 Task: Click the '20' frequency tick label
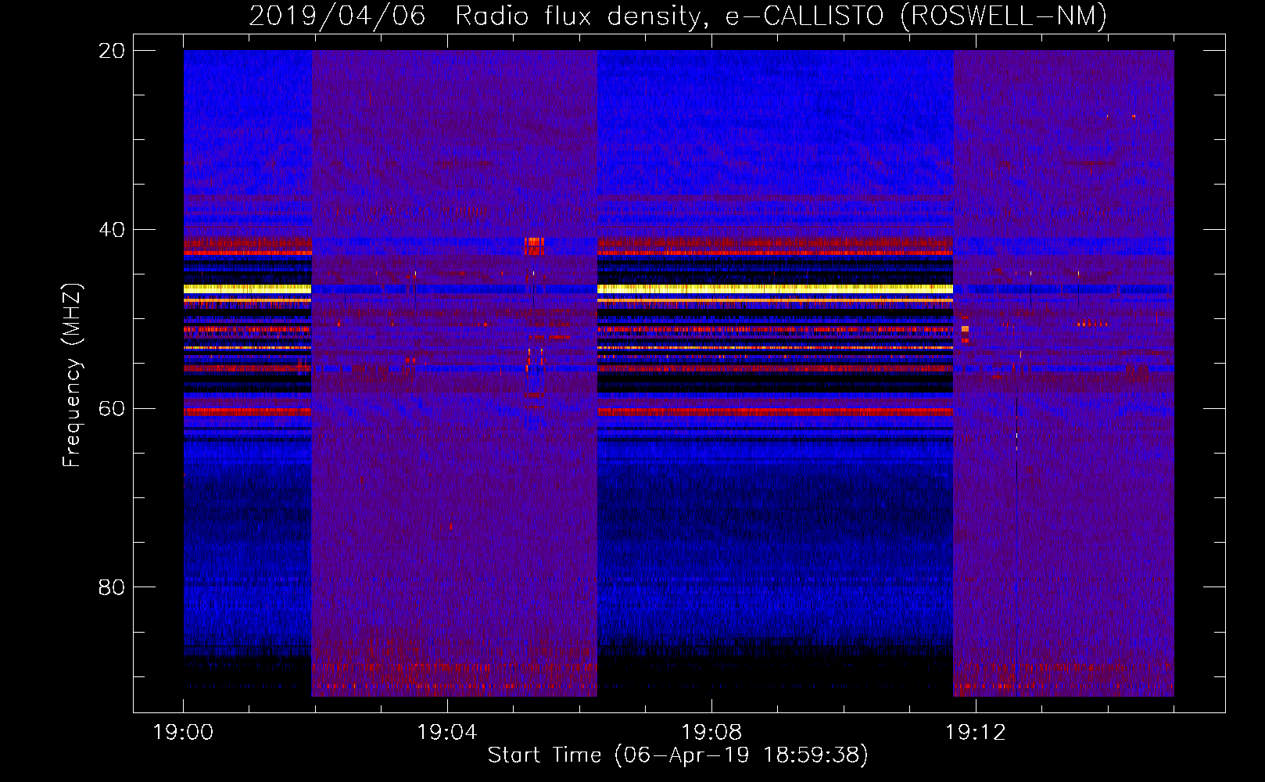(x=111, y=51)
